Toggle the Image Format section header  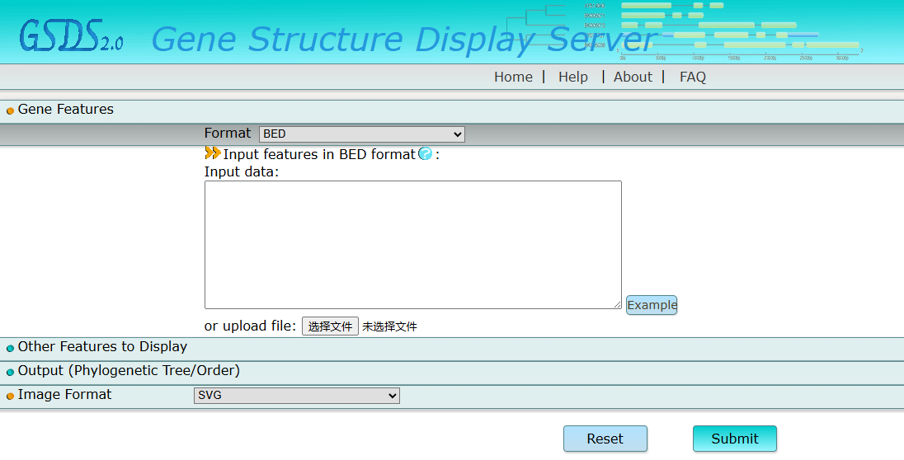[x=64, y=394]
